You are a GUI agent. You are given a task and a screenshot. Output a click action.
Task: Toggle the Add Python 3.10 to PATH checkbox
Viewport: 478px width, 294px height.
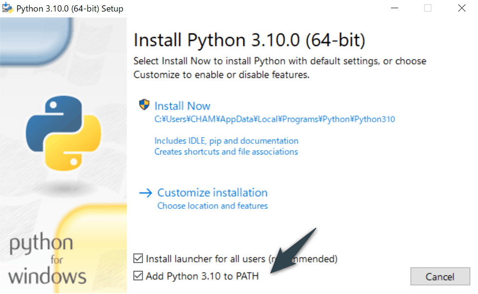[138, 276]
